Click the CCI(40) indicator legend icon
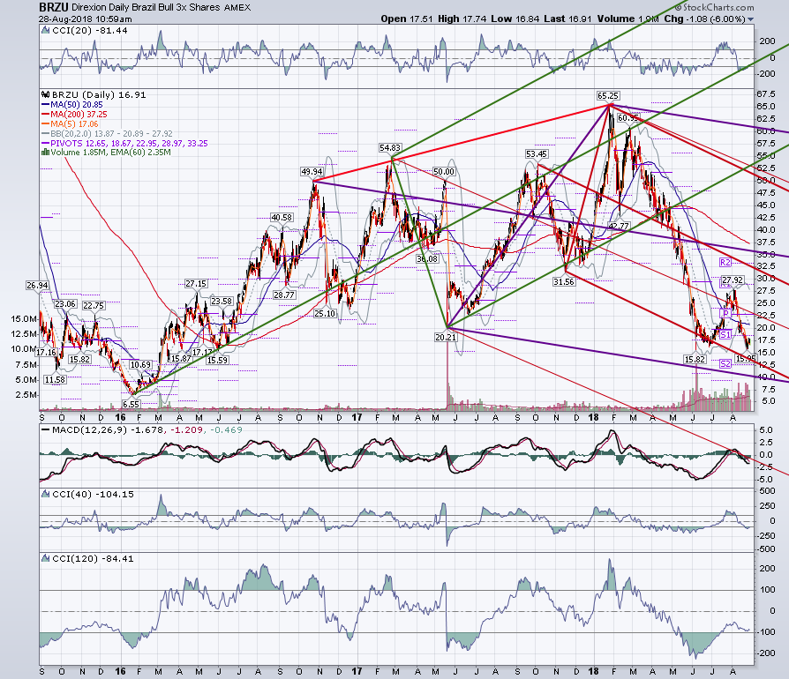 pos(45,494)
